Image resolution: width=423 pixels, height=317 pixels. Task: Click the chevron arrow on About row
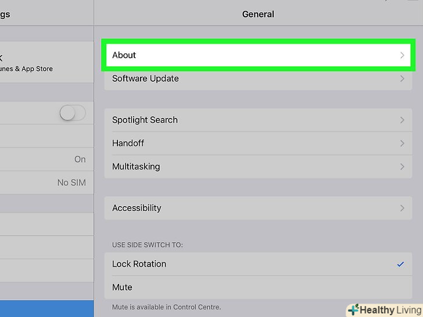tap(402, 55)
